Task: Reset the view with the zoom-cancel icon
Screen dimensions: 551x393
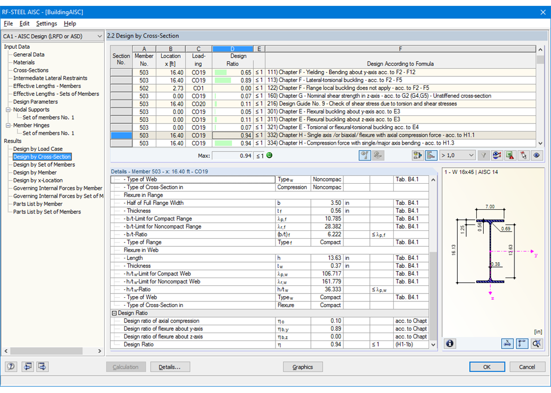Action: 537,343
